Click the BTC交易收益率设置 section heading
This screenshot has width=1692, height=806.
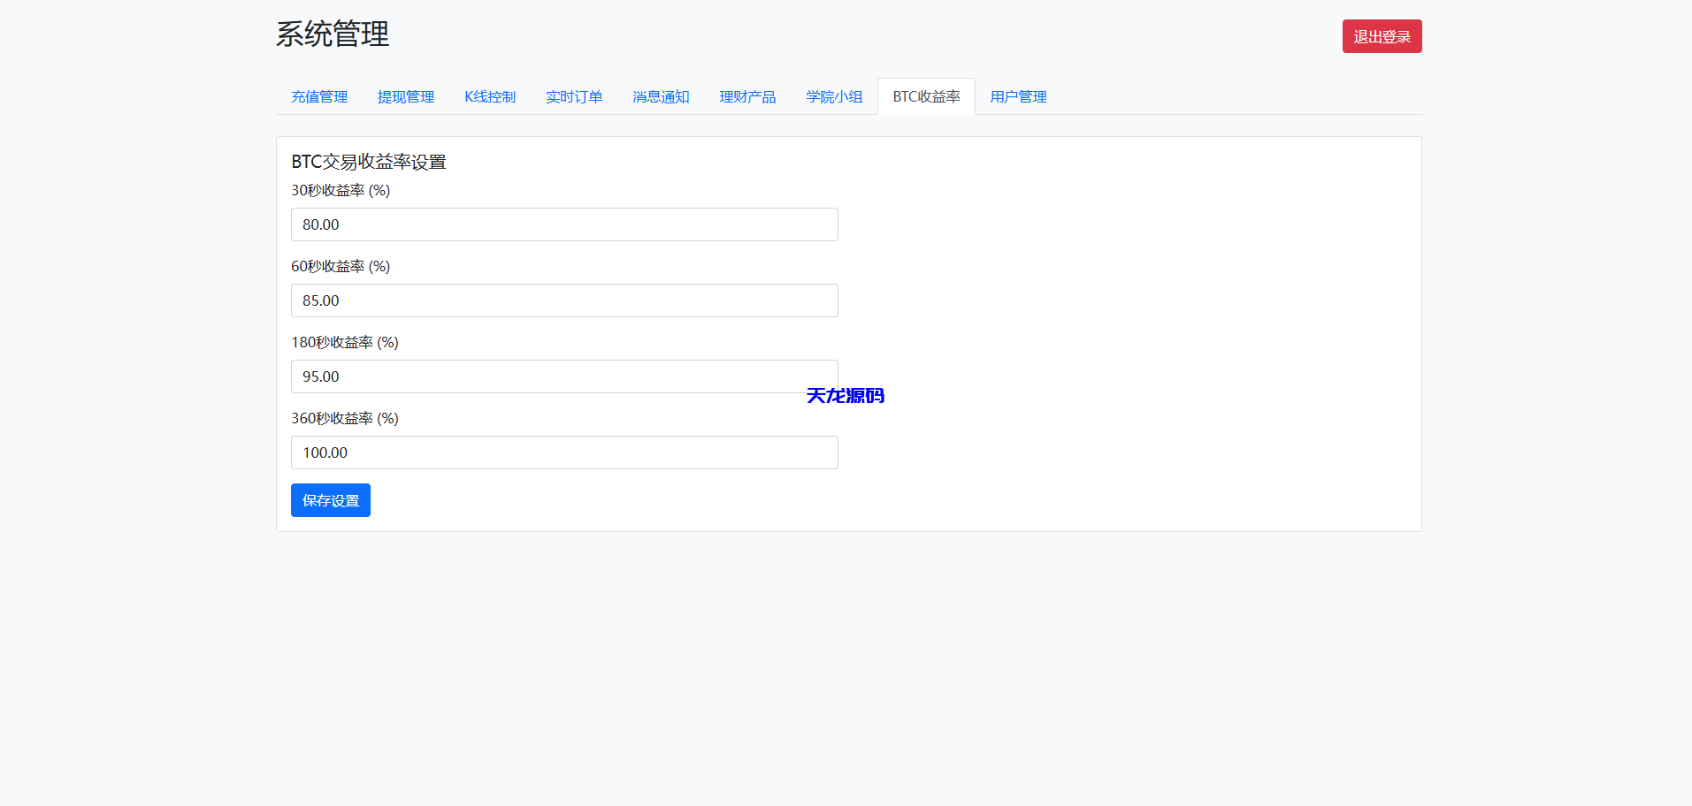[369, 163]
